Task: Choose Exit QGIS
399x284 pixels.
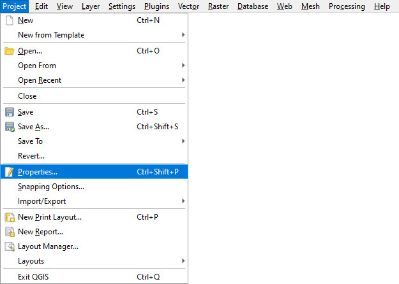Action: point(94,276)
